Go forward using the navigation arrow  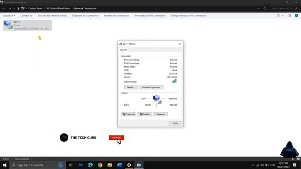(x=9, y=8)
